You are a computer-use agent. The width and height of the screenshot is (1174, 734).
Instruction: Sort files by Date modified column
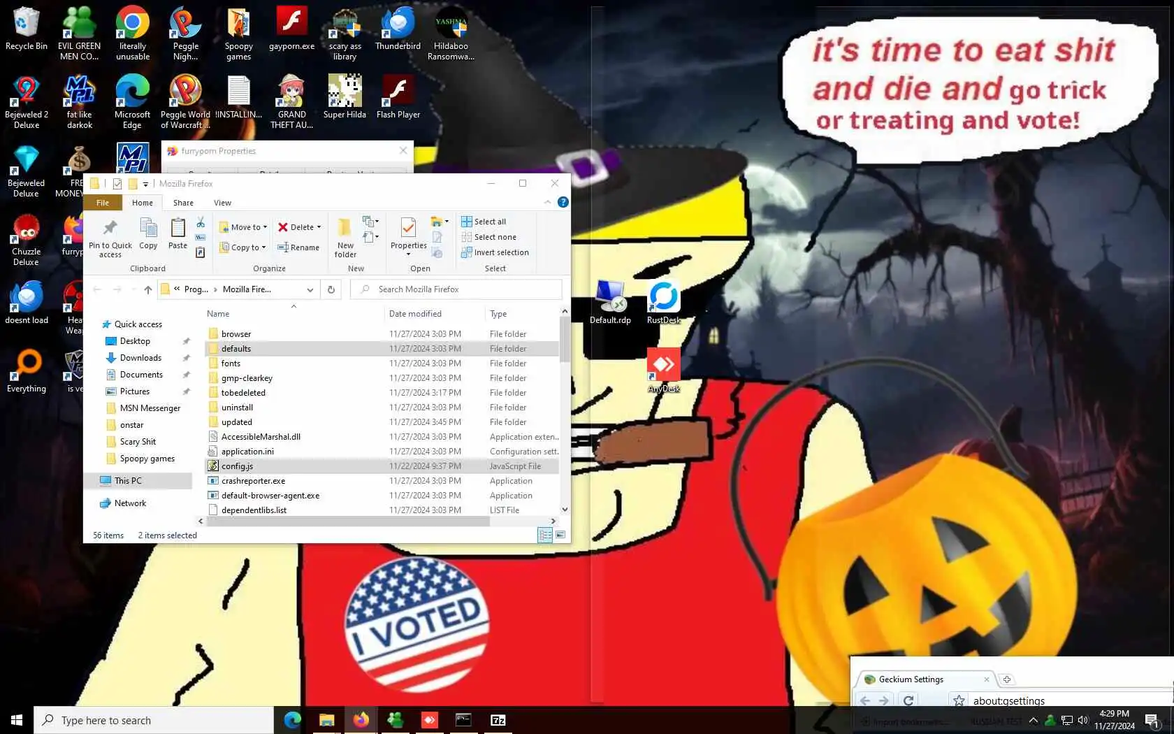point(415,314)
